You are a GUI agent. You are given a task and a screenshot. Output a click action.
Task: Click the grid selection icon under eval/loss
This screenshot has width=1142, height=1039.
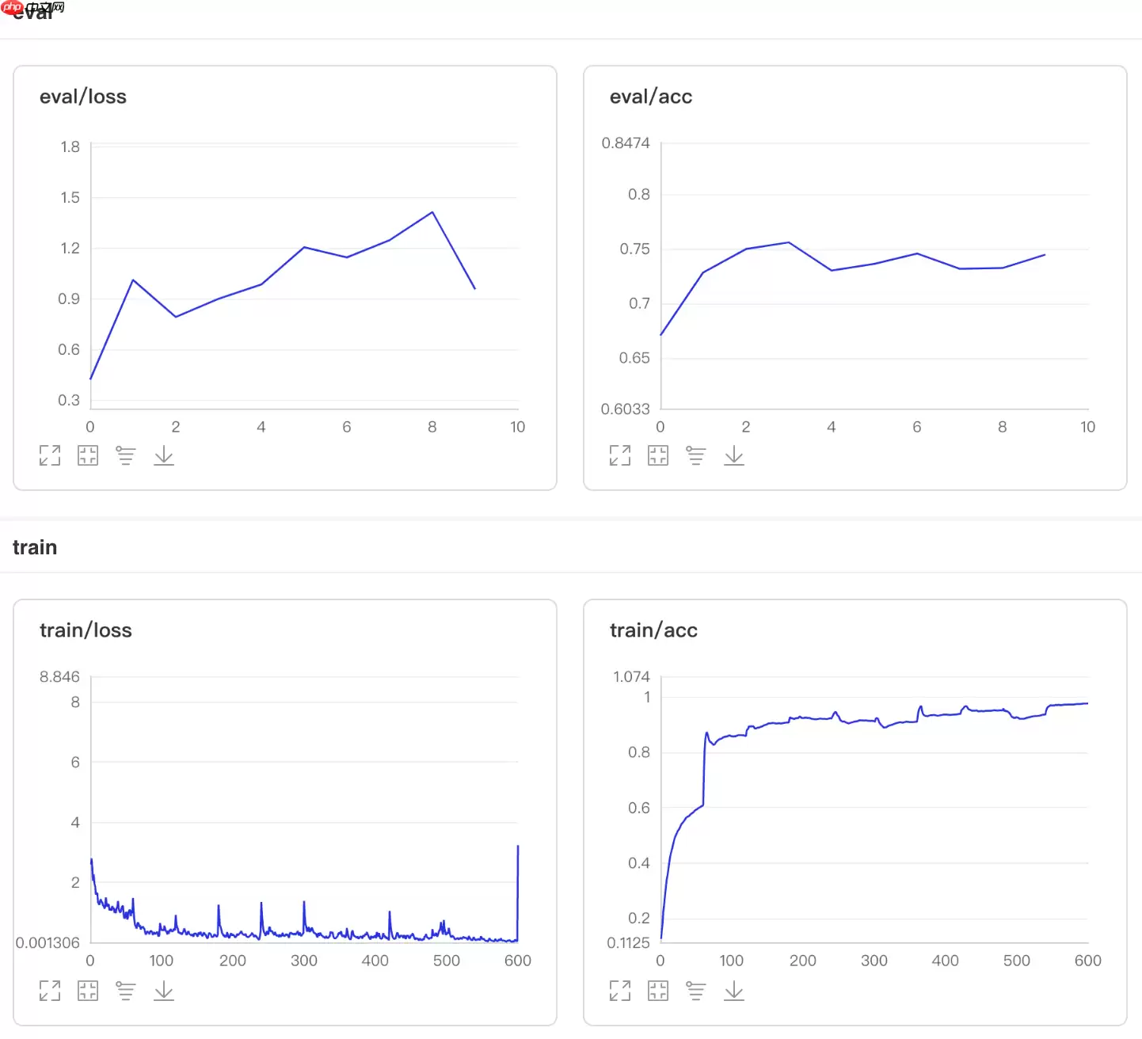coord(88,455)
